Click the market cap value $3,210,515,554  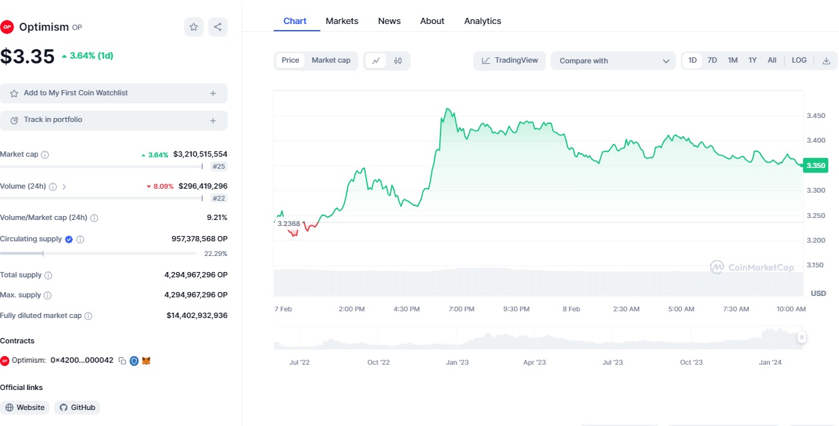(x=200, y=155)
